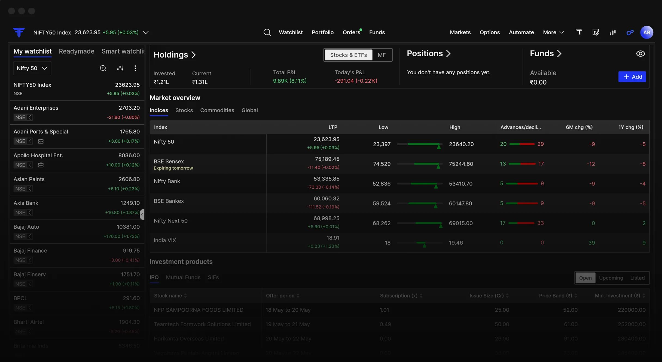Sort by Min. Investment column arrows
Screen dimensions: 662x362
(x=644, y=296)
